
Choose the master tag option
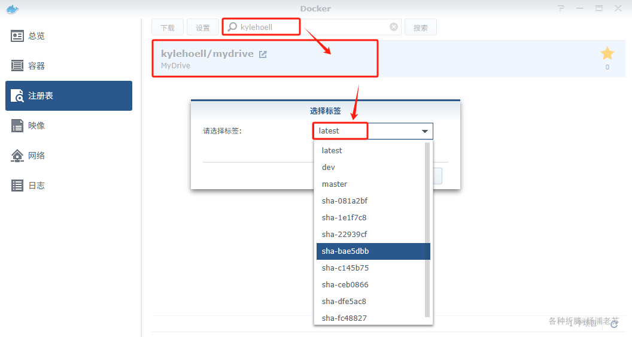coord(373,184)
